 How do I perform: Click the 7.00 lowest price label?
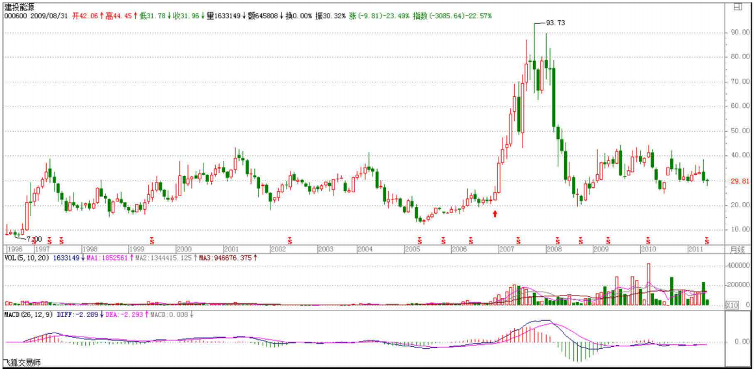click(x=34, y=239)
